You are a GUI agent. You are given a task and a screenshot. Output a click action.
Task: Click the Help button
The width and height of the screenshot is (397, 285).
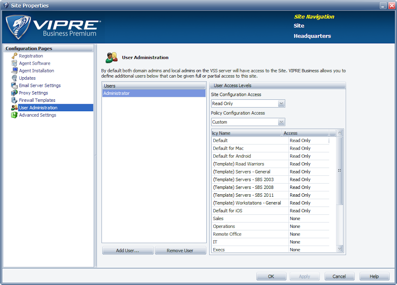coord(374,276)
